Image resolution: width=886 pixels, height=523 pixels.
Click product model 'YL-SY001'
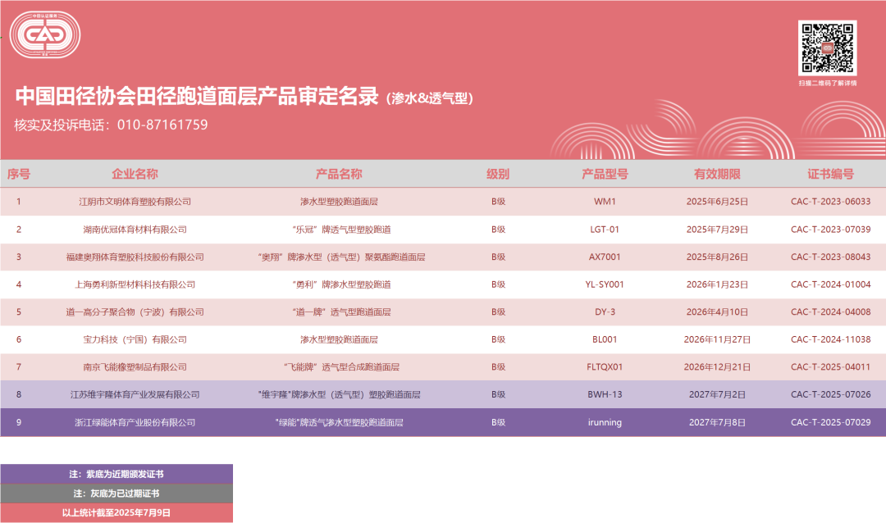pyautogui.click(x=605, y=284)
